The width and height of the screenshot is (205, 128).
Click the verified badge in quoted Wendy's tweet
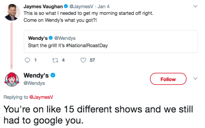pyautogui.click(x=51, y=38)
